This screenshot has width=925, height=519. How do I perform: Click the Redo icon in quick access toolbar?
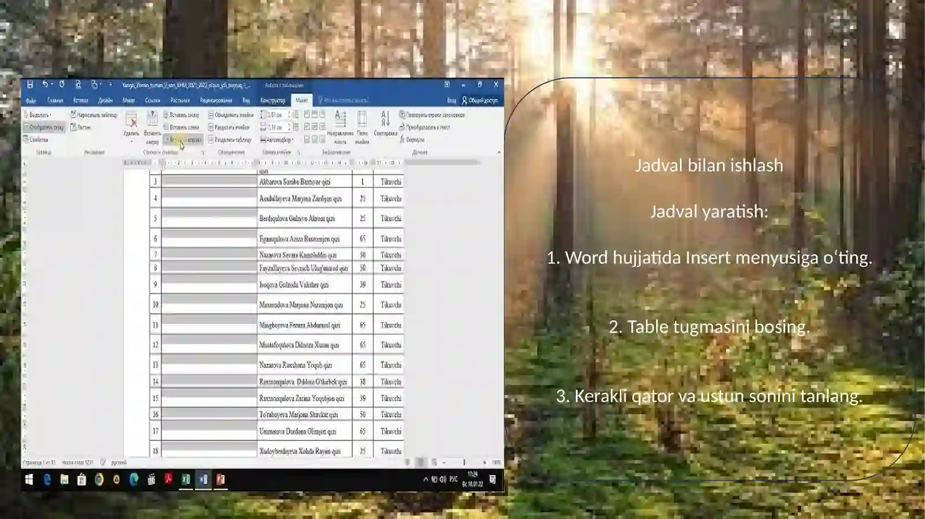pos(61,84)
